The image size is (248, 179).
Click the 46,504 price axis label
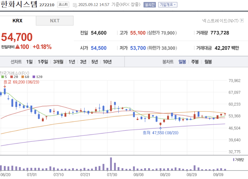pos(235,128)
